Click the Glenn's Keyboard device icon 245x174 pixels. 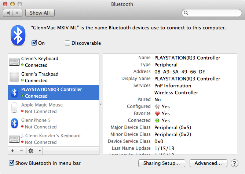click(x=14, y=62)
